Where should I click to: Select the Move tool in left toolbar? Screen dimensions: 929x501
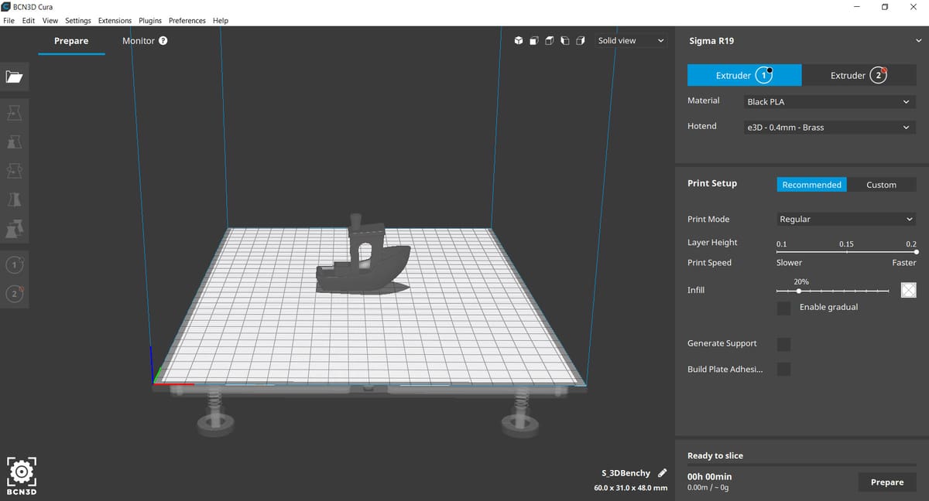click(14, 114)
